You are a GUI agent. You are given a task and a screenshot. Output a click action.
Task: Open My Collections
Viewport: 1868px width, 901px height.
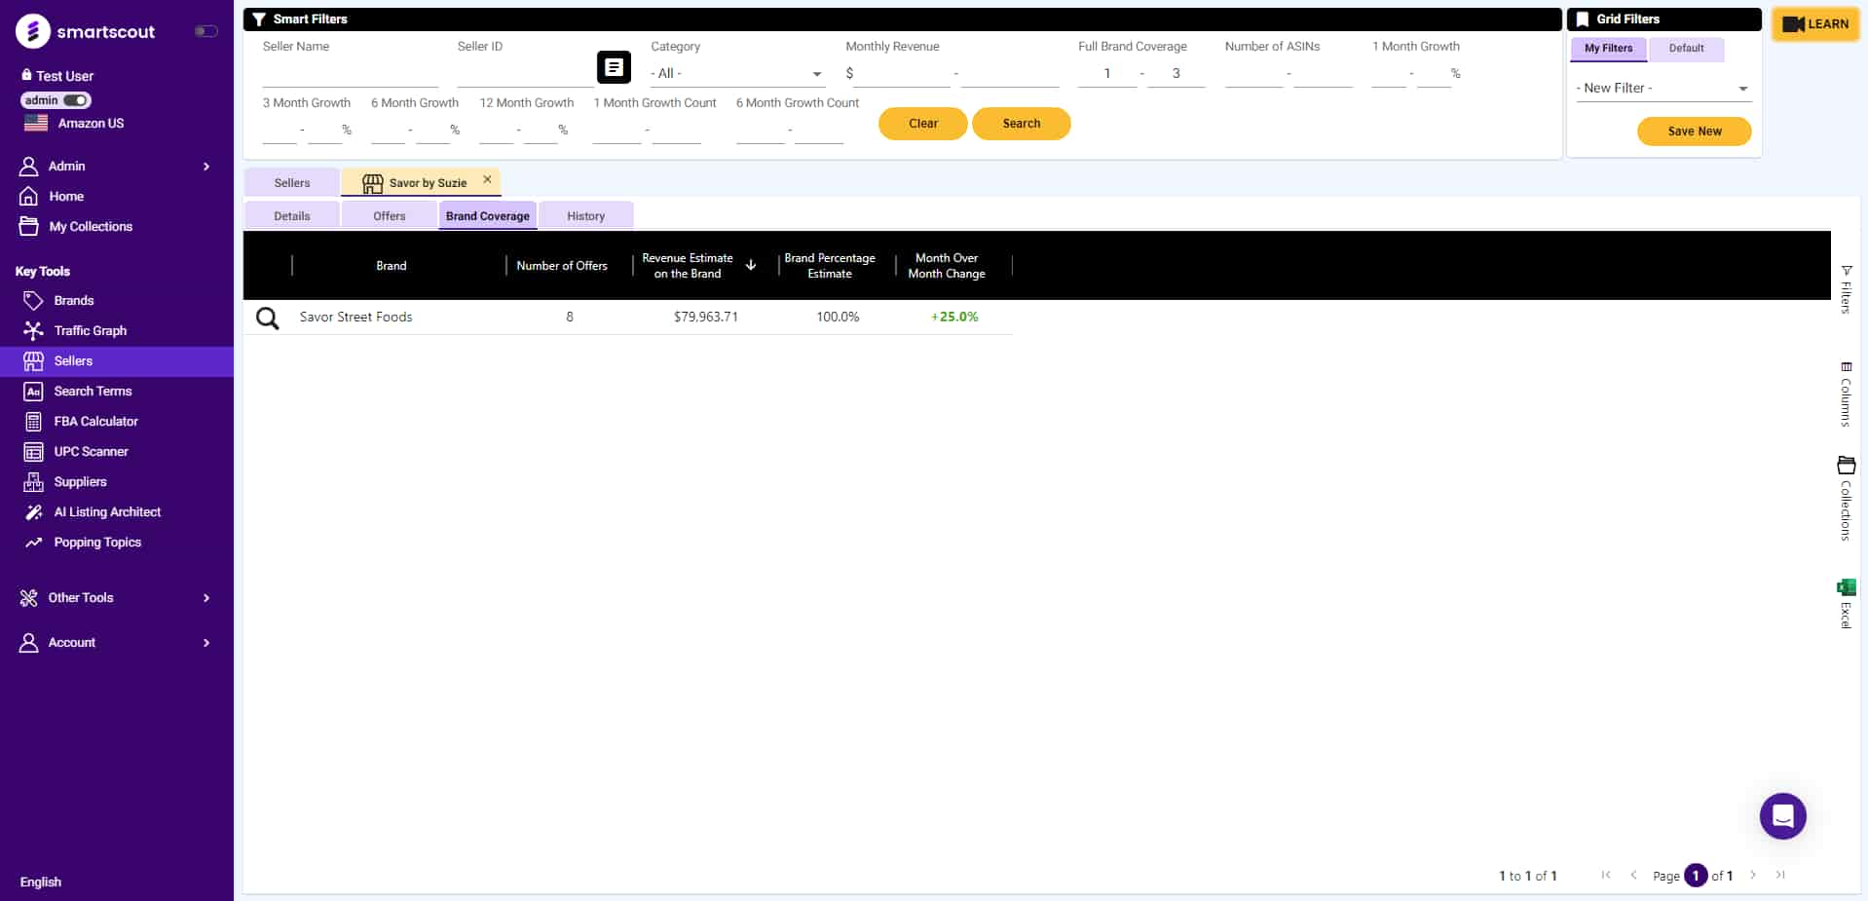pyautogui.click(x=91, y=226)
